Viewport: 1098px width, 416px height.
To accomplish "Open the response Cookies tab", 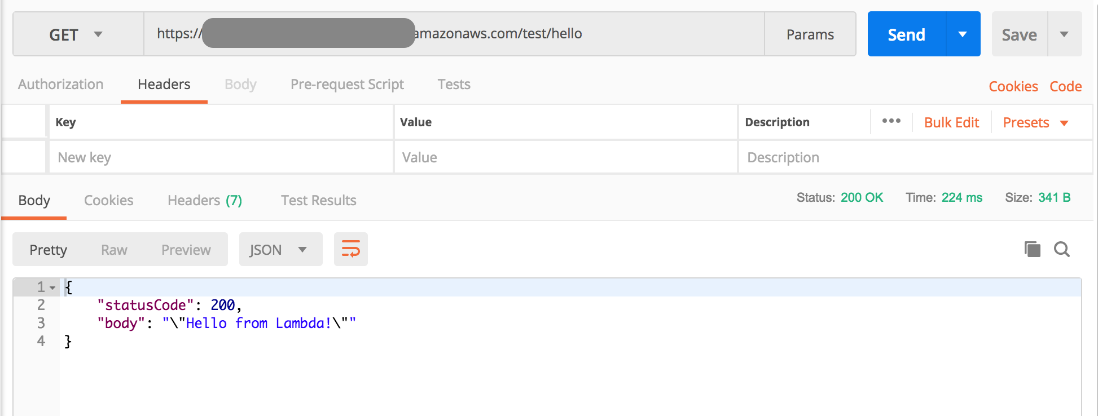I will [109, 200].
